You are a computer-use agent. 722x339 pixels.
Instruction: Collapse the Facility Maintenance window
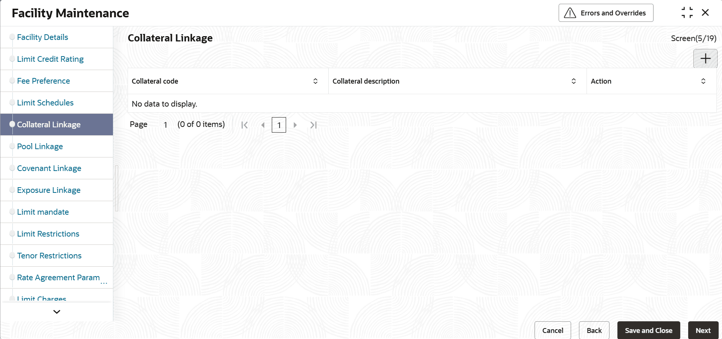[x=687, y=13]
